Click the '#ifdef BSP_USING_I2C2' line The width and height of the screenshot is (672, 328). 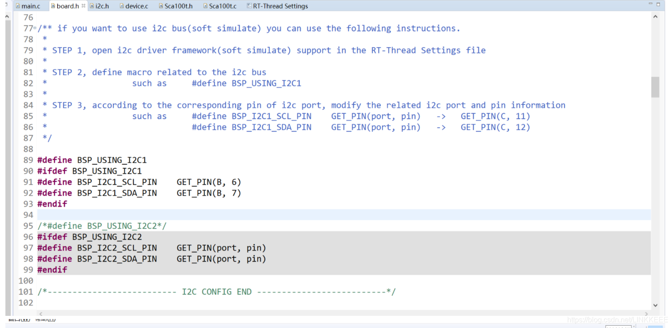[x=89, y=237]
